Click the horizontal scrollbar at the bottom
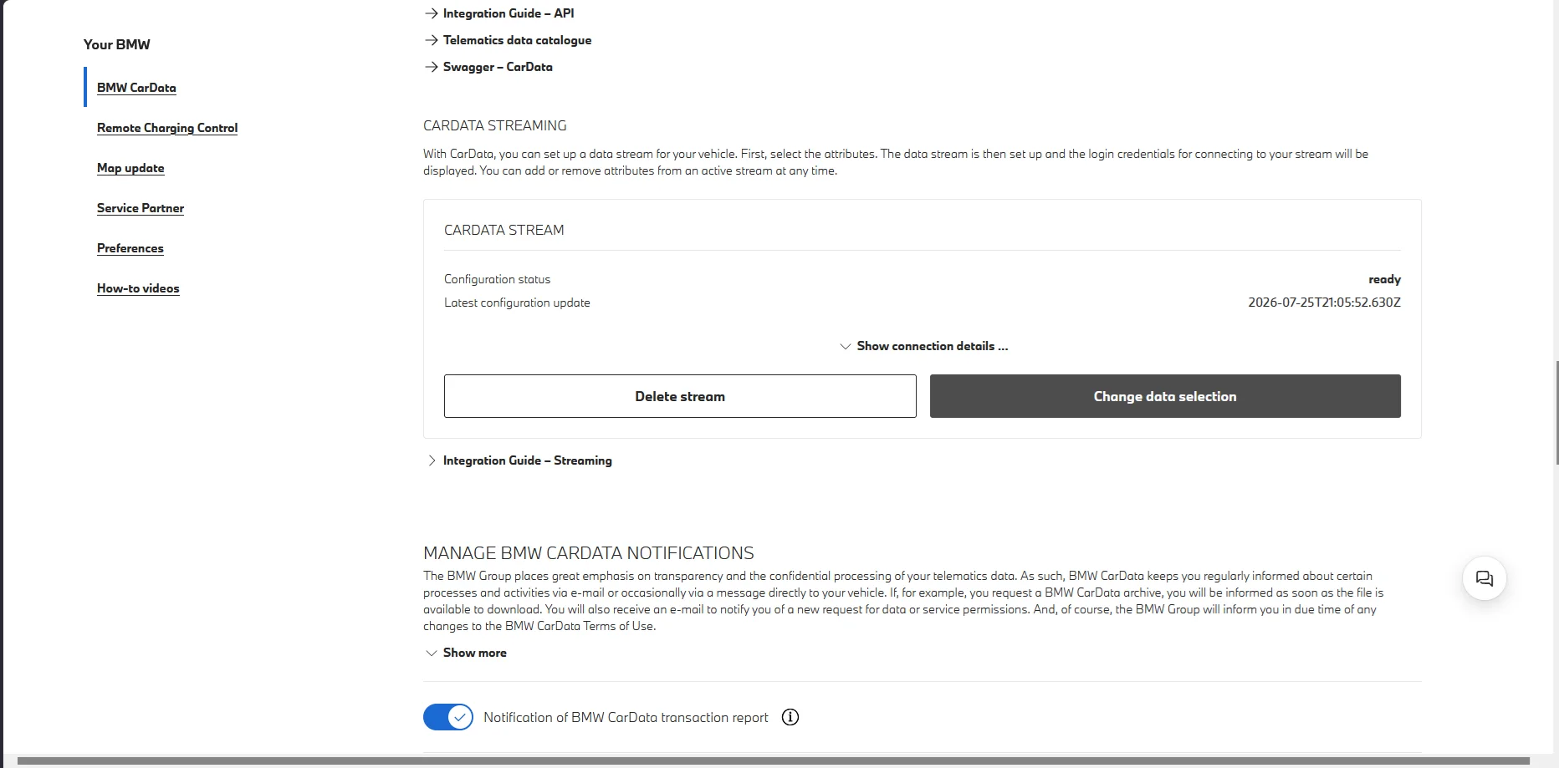The image size is (1559, 768). (x=774, y=761)
